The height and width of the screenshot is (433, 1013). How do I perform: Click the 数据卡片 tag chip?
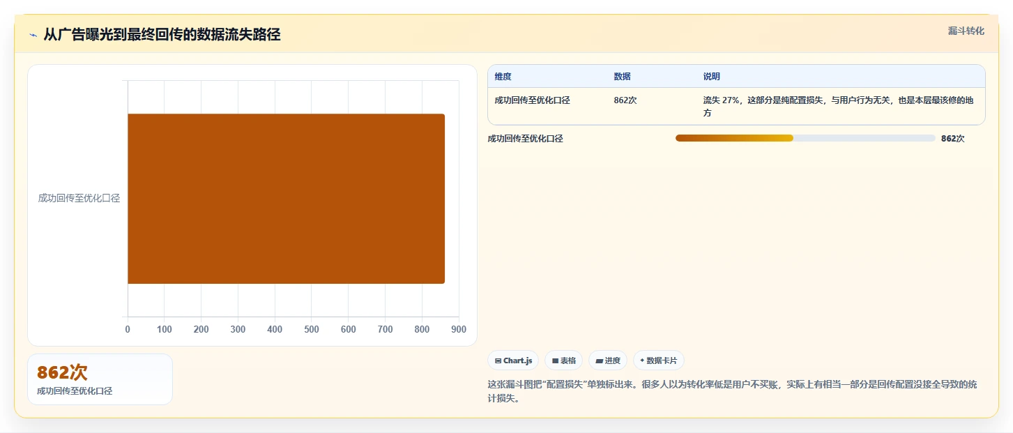659,360
